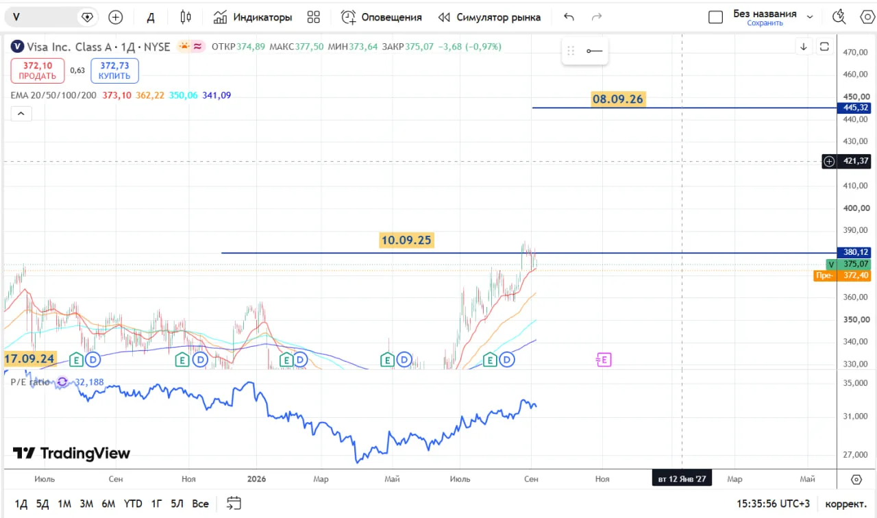Screen dimensions: 877x518
Task: Click the cyan EMA value 350,06
Action: [x=183, y=95]
